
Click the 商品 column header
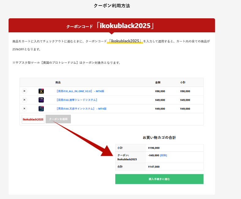coord(58,82)
